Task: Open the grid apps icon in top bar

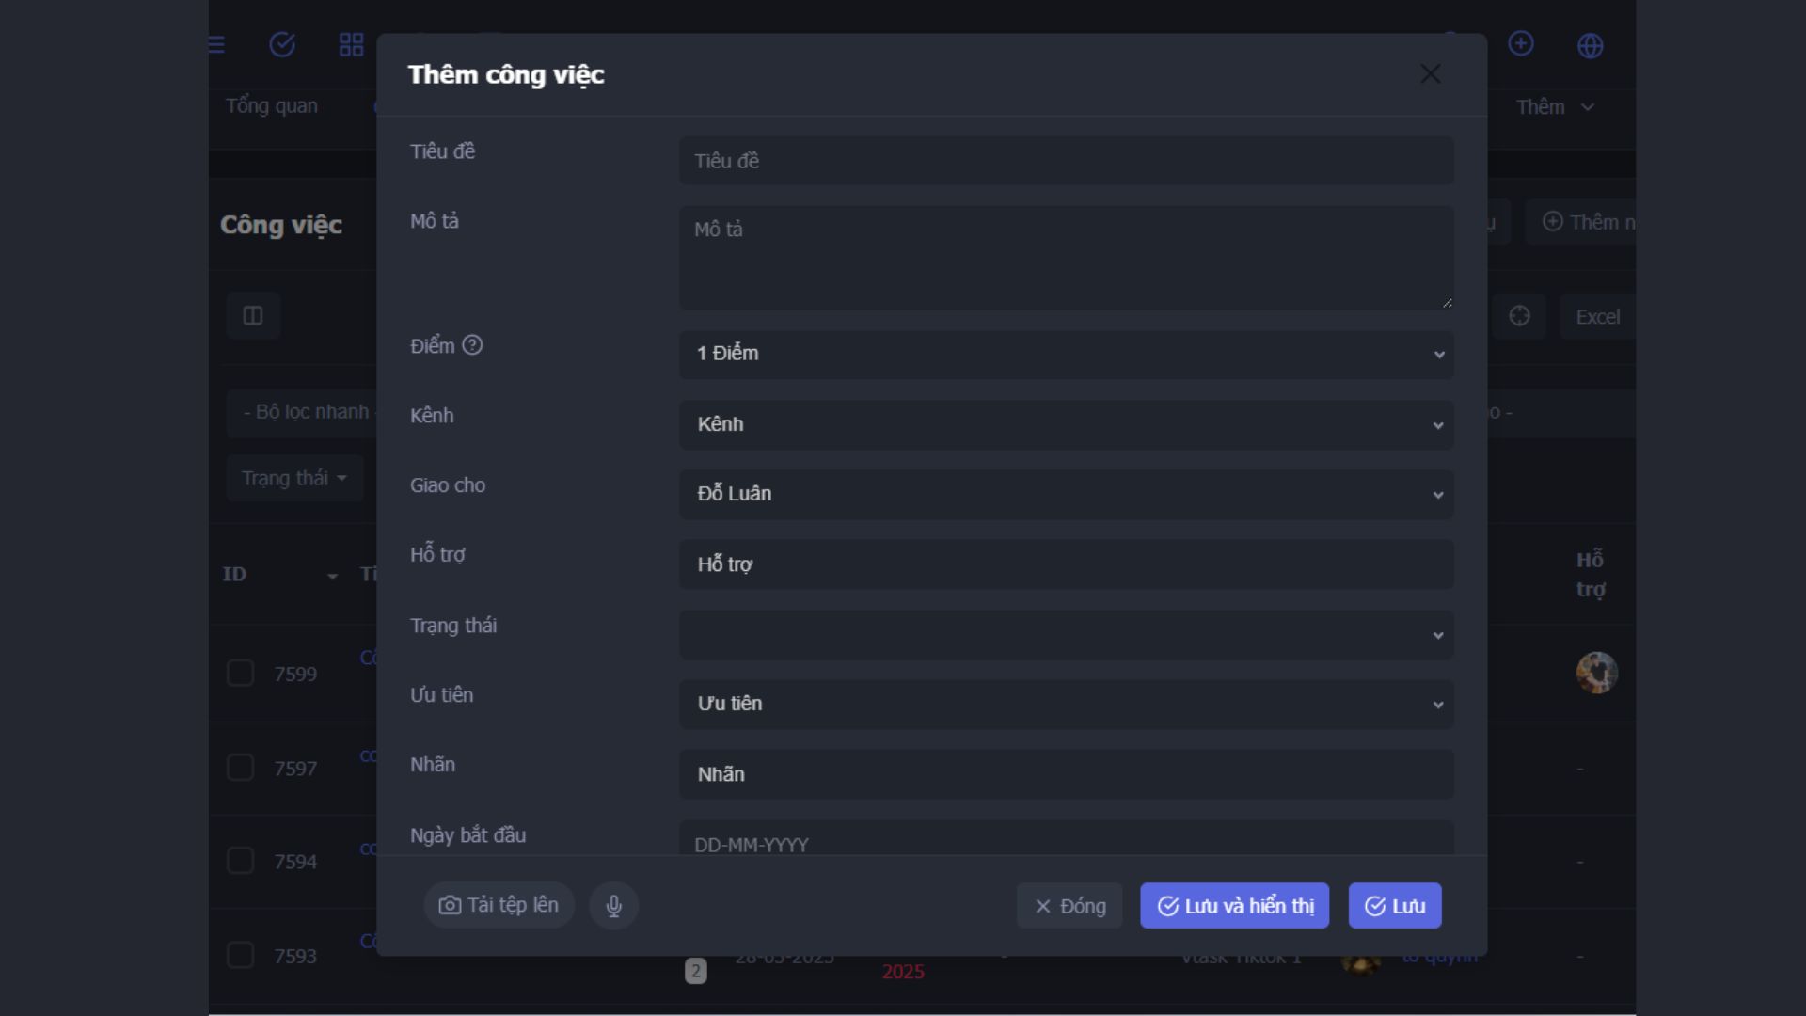Action: (351, 44)
